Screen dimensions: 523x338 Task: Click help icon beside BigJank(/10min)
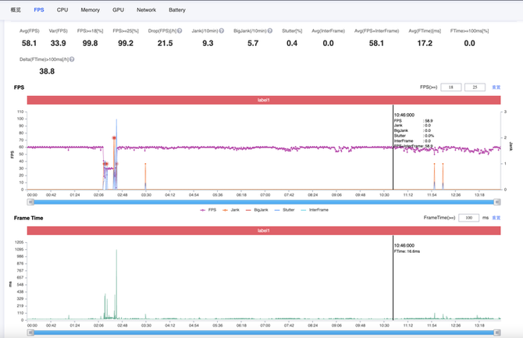click(270, 31)
